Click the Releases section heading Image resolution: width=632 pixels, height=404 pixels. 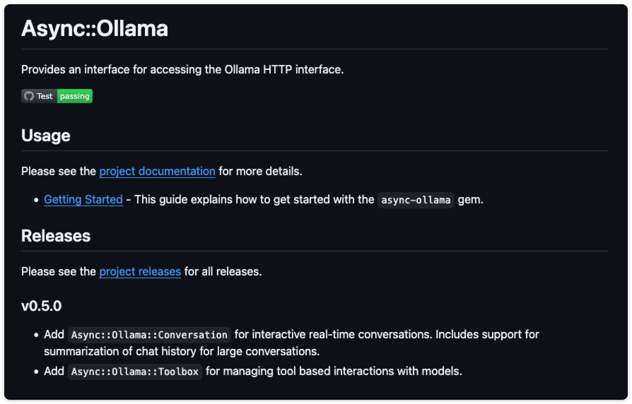pos(56,236)
